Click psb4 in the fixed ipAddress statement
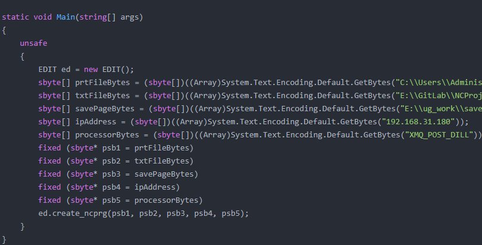 coord(106,187)
